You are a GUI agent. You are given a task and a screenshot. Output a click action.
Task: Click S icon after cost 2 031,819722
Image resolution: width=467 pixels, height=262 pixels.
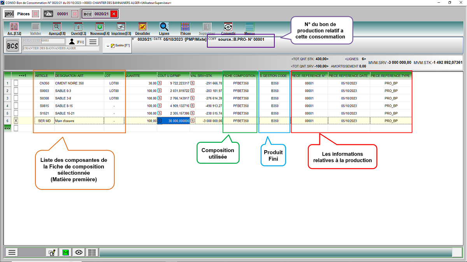pyautogui.click(x=192, y=90)
